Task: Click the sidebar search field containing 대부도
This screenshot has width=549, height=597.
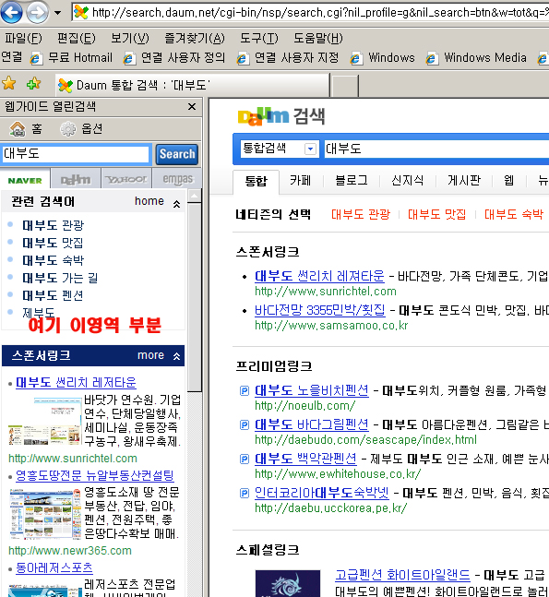Action: (x=76, y=154)
